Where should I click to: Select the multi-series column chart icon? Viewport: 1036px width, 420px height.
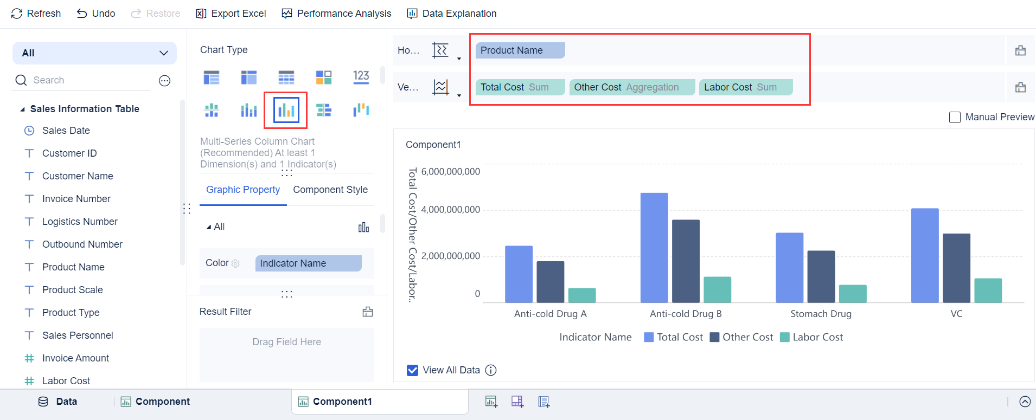click(286, 111)
